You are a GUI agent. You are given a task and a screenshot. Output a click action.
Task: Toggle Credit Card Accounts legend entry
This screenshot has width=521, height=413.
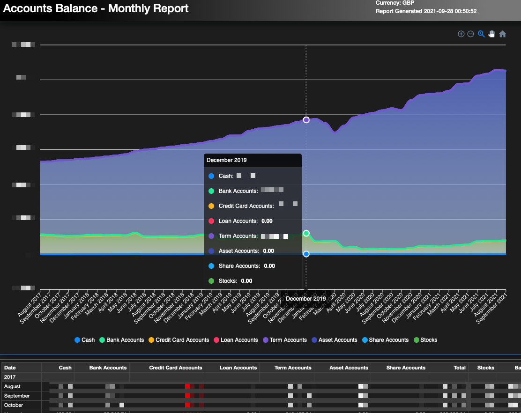[x=179, y=340]
